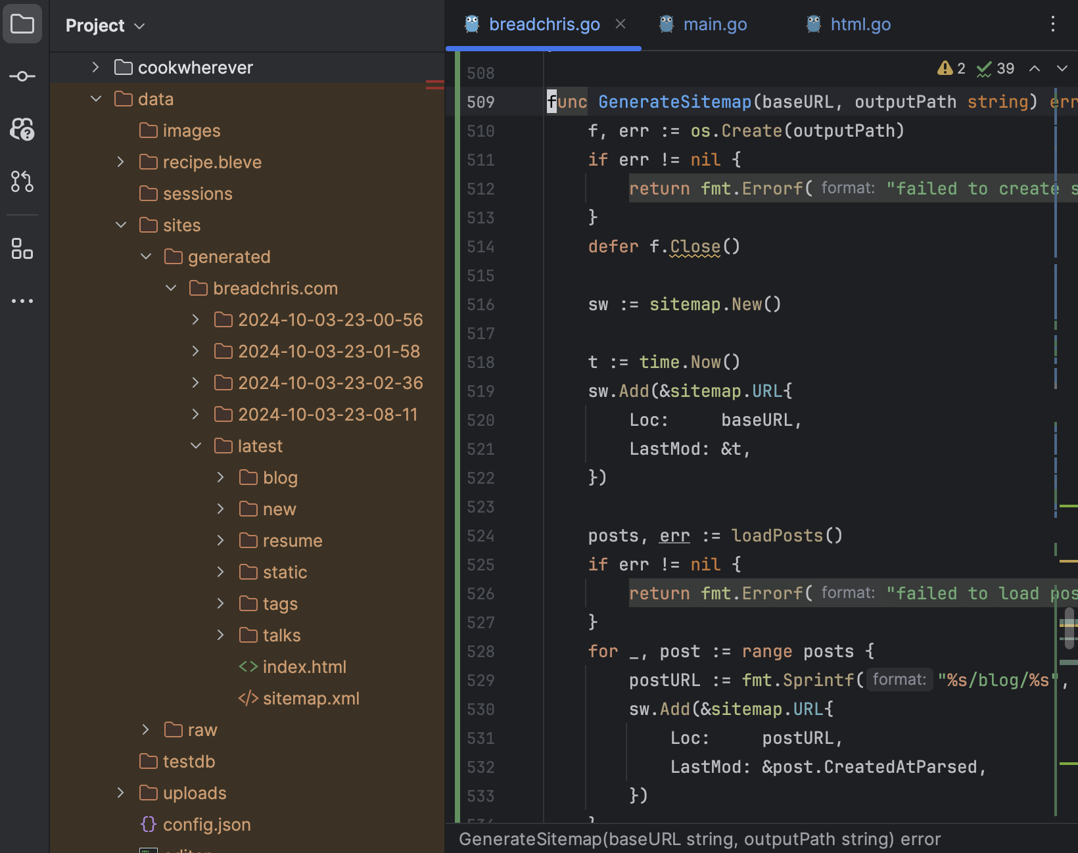
Task: Expand the static folder
Action: click(221, 572)
